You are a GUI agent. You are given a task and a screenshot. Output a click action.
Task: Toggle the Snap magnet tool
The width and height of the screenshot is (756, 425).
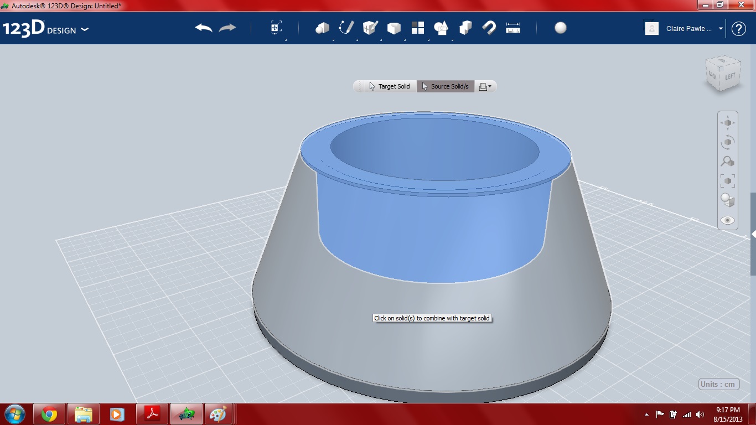coord(489,28)
